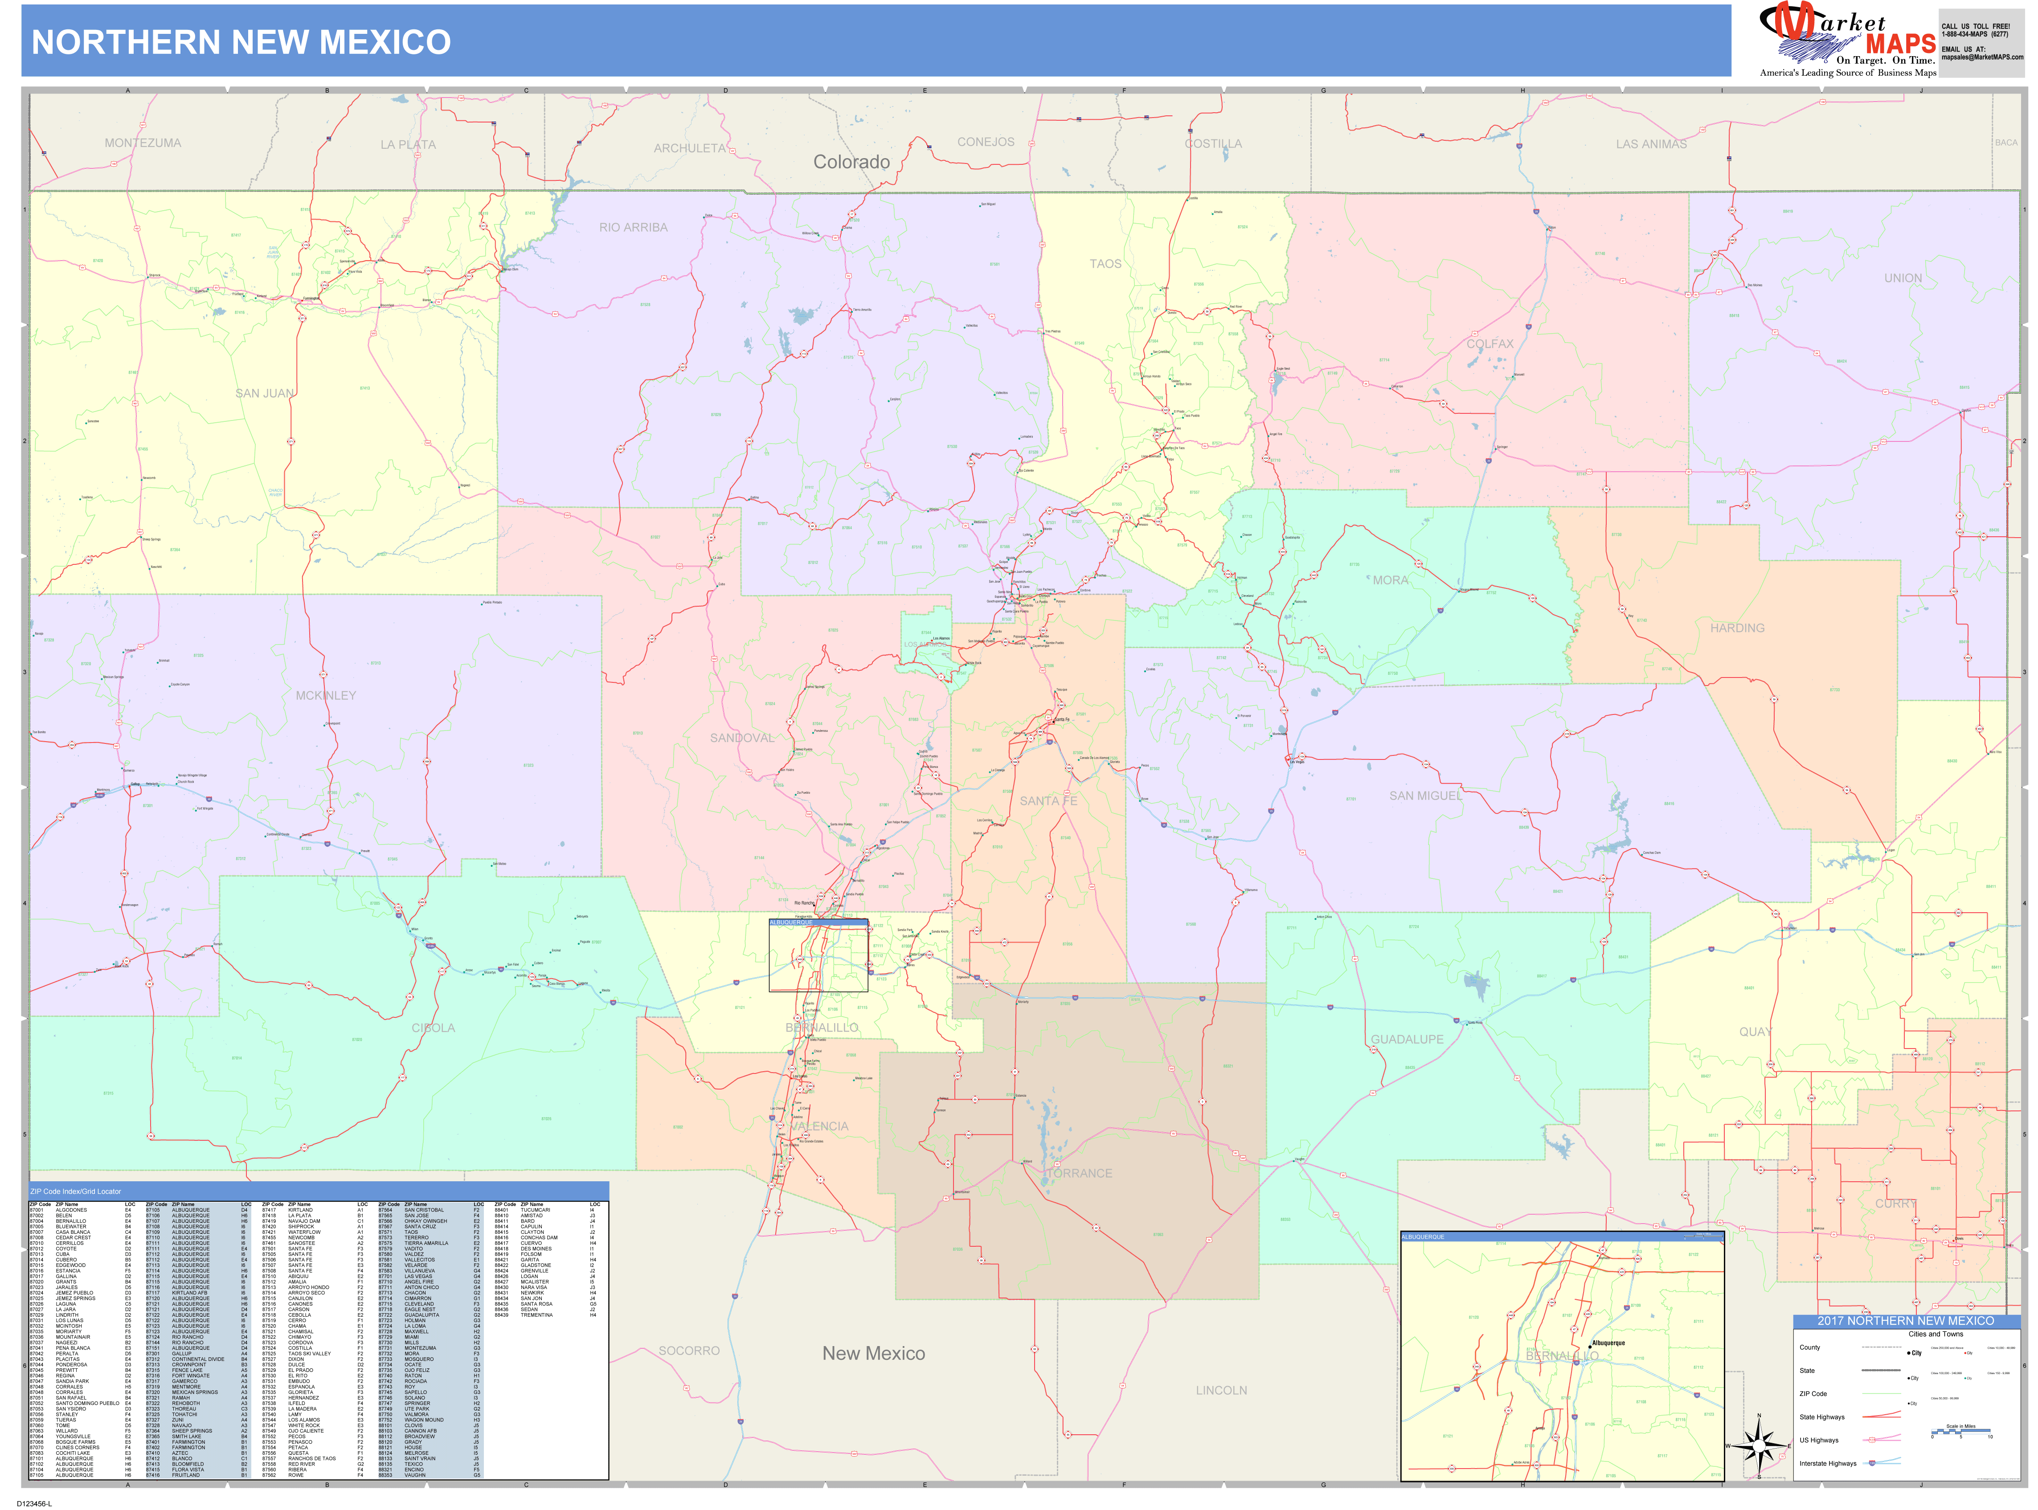Screen dimensions: 2038x1510
Task: Toggle the Cities 150 - 9,999 marker
Action: click(1965, 1379)
